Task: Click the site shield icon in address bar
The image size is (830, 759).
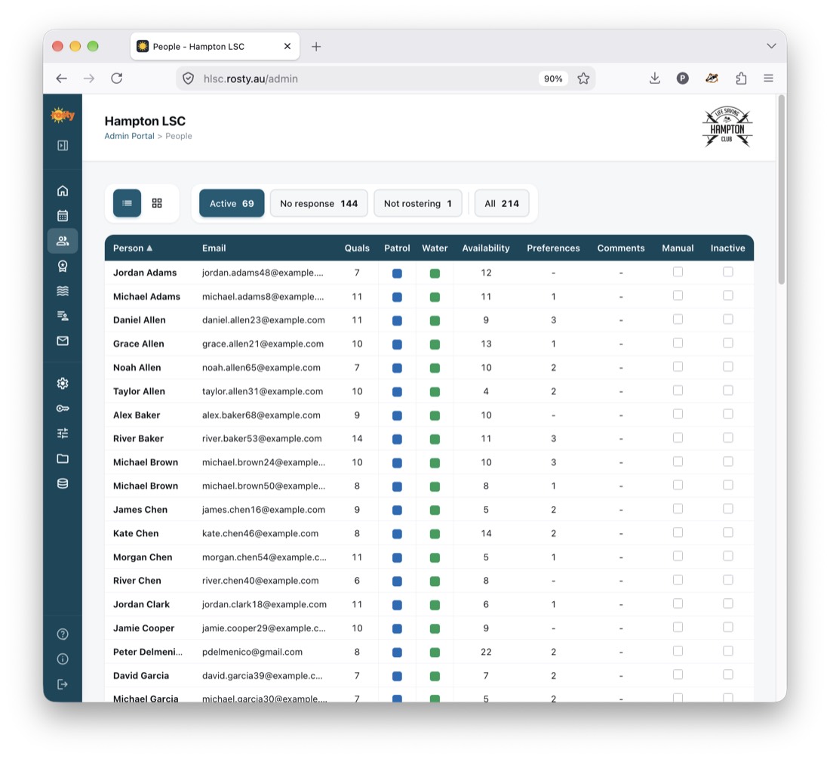Action: pos(188,79)
